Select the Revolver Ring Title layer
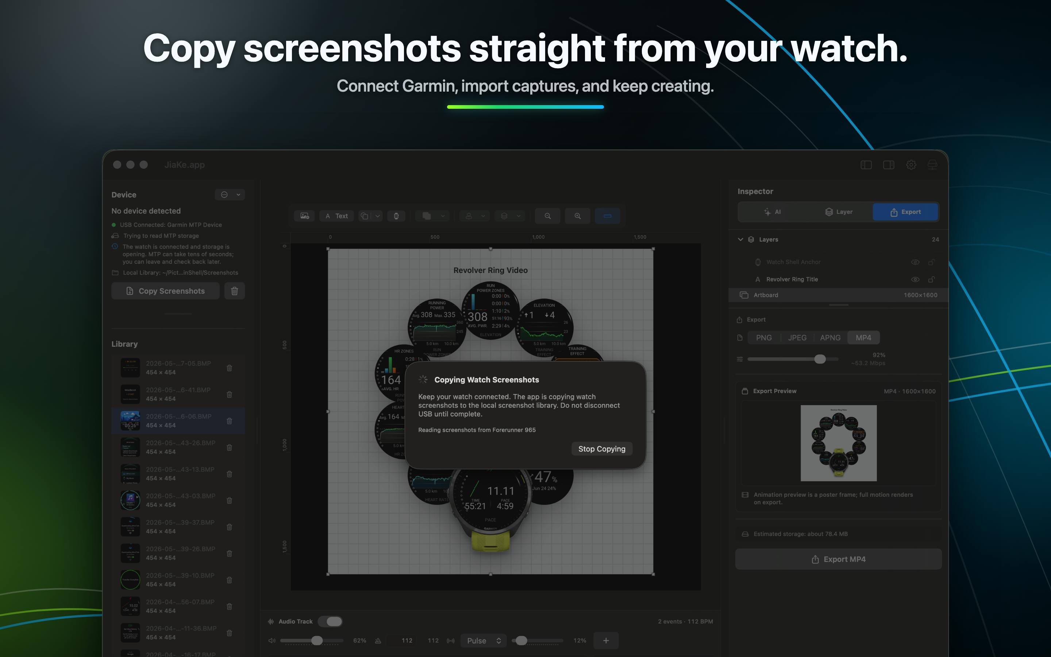Screen dimensions: 1051x657 [x=838, y=279]
